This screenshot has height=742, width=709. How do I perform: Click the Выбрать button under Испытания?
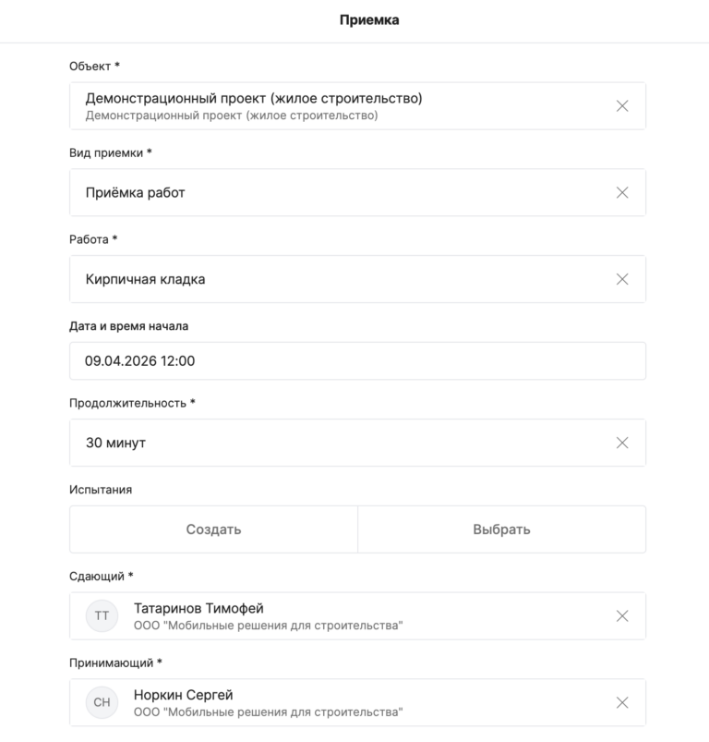click(501, 529)
